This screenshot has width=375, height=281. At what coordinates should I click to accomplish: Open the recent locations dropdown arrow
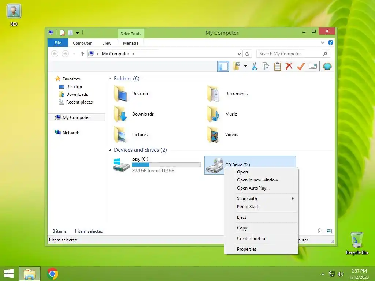74,54
